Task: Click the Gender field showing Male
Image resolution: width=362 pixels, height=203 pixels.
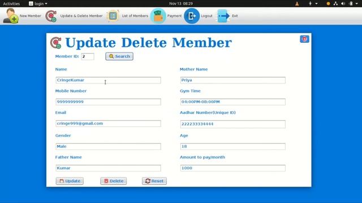Action: tap(108, 147)
